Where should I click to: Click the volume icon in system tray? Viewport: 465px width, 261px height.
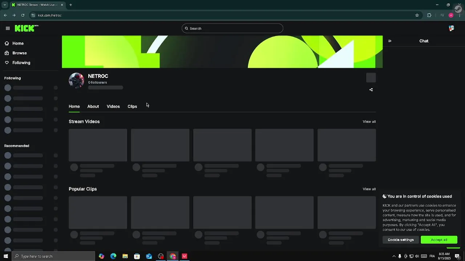(x=417, y=256)
